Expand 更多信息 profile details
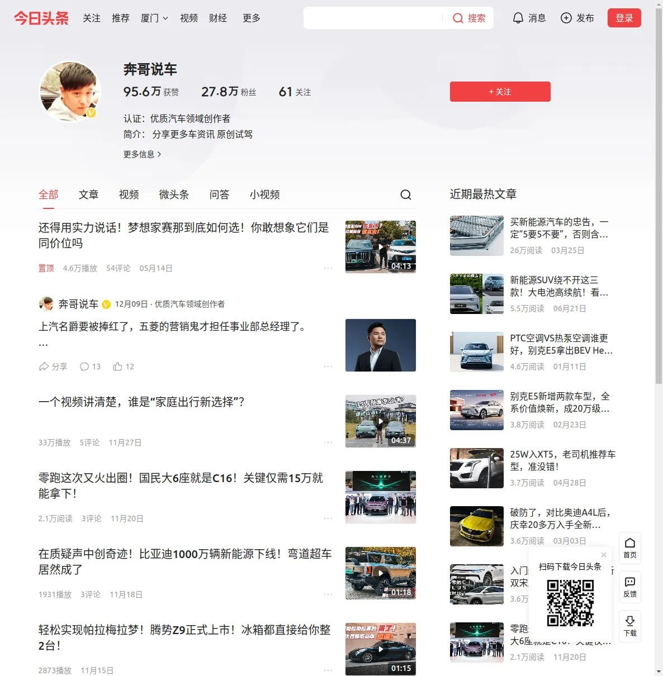This screenshot has width=663, height=676. [x=143, y=154]
